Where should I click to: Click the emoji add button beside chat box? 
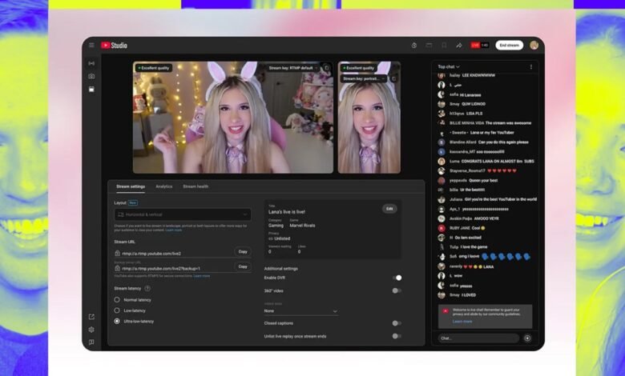point(527,338)
